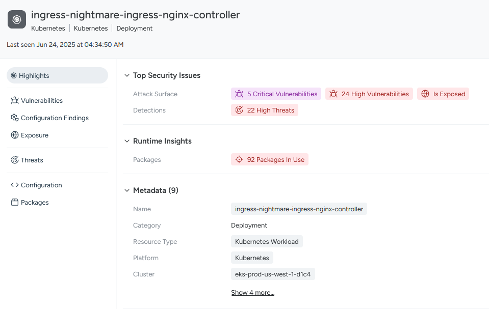Click the Configuration code brackets icon
This screenshot has height=309, width=489.
(x=15, y=185)
